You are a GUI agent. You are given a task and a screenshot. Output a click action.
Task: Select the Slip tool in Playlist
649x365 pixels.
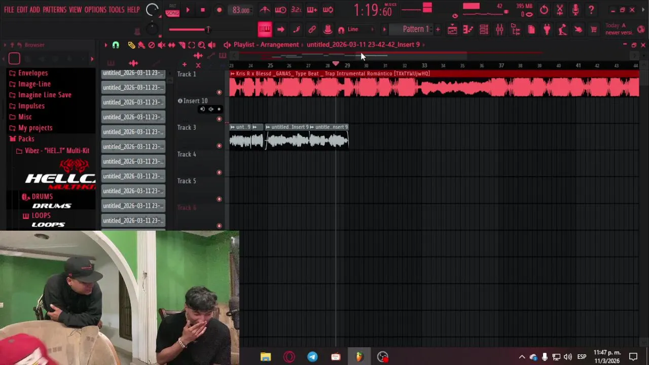pyautogui.click(x=171, y=45)
